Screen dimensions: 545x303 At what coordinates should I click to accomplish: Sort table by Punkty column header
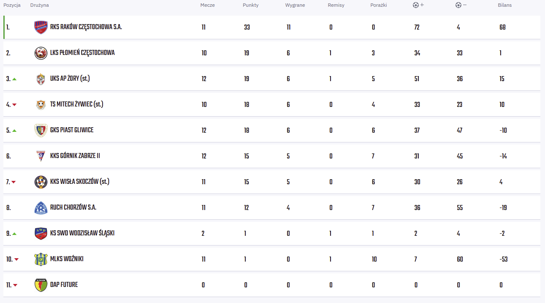250,5
